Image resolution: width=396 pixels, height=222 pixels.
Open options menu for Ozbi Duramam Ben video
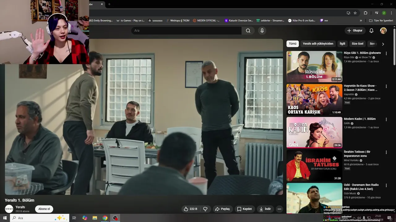[386, 185]
